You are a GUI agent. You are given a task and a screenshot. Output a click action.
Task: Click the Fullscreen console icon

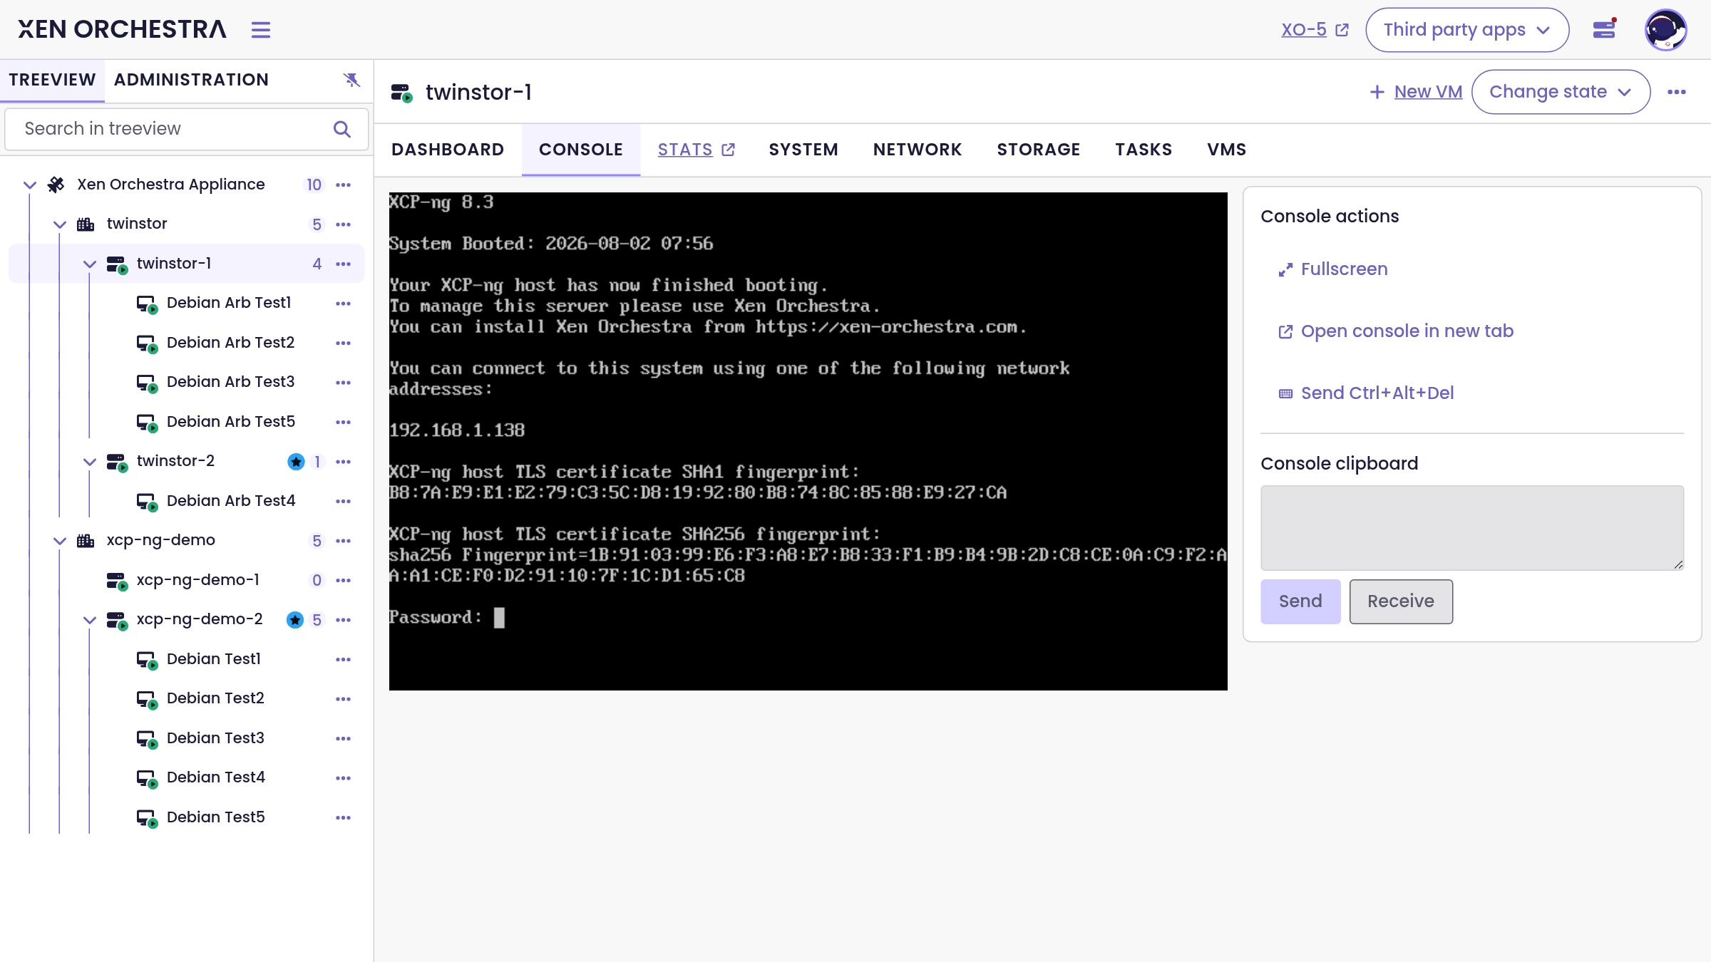pos(1285,270)
